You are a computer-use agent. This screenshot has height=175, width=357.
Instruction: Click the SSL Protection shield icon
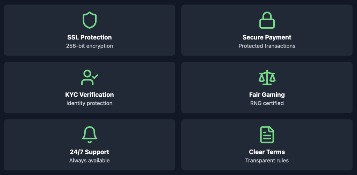point(90,20)
